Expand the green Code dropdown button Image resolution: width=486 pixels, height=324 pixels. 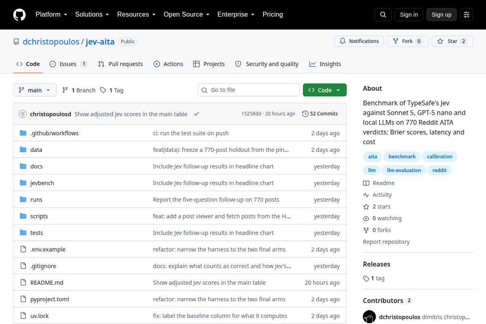point(324,90)
